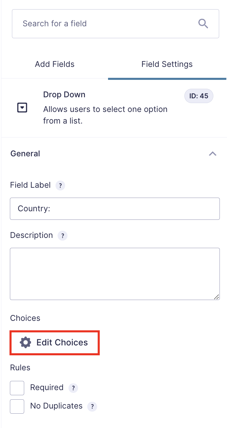Screen dimensions: 227x428
Task: Click the No Duplicates help icon
Action: click(x=92, y=406)
